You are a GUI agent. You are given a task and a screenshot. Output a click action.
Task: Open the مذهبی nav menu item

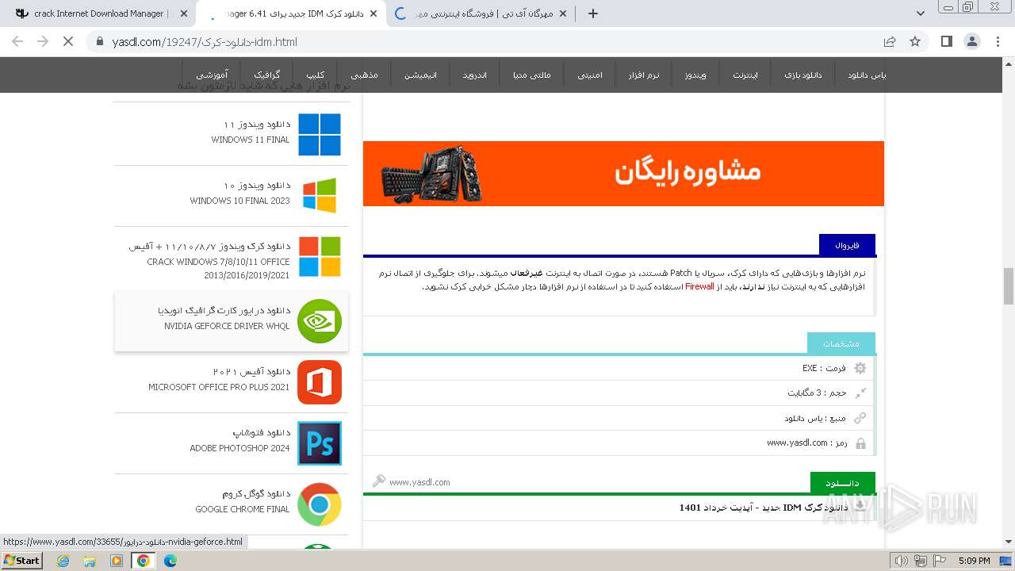pos(364,75)
